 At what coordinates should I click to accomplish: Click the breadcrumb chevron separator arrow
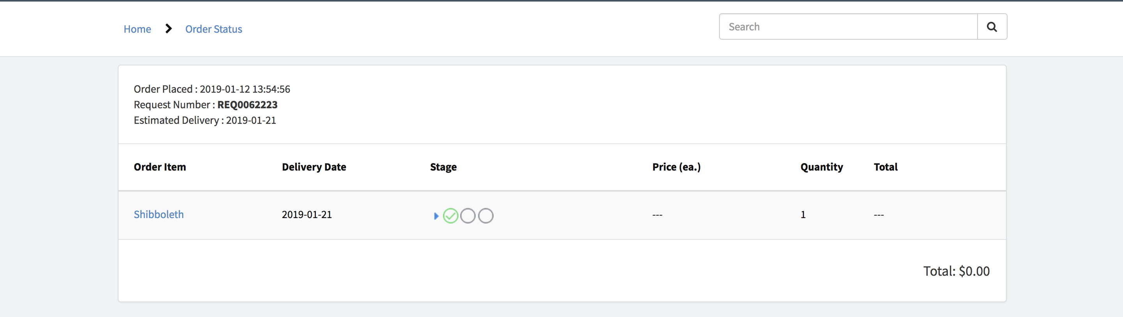coord(169,29)
